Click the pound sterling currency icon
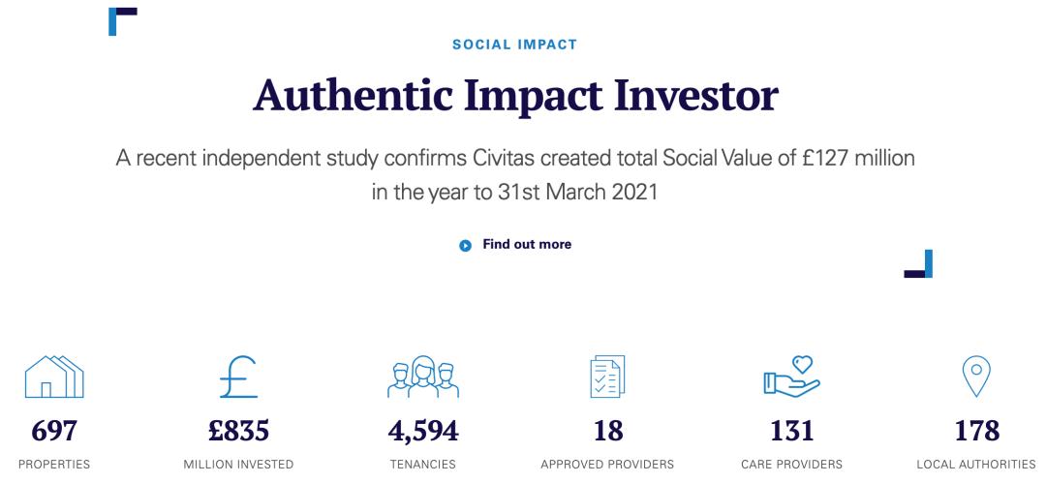This screenshot has width=1046, height=483. click(238, 377)
